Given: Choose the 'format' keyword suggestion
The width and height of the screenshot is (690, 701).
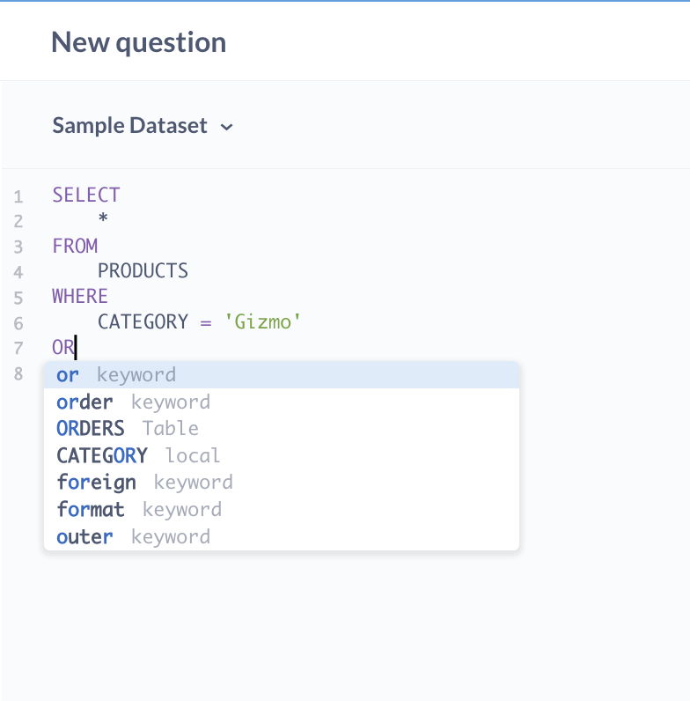Looking at the screenshot, I should pyautogui.click(x=91, y=510).
